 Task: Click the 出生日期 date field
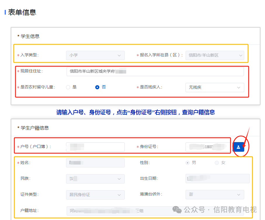click(217, 179)
